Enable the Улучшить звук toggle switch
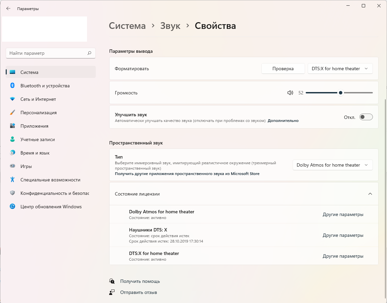This screenshot has height=303, width=387. pos(366,117)
